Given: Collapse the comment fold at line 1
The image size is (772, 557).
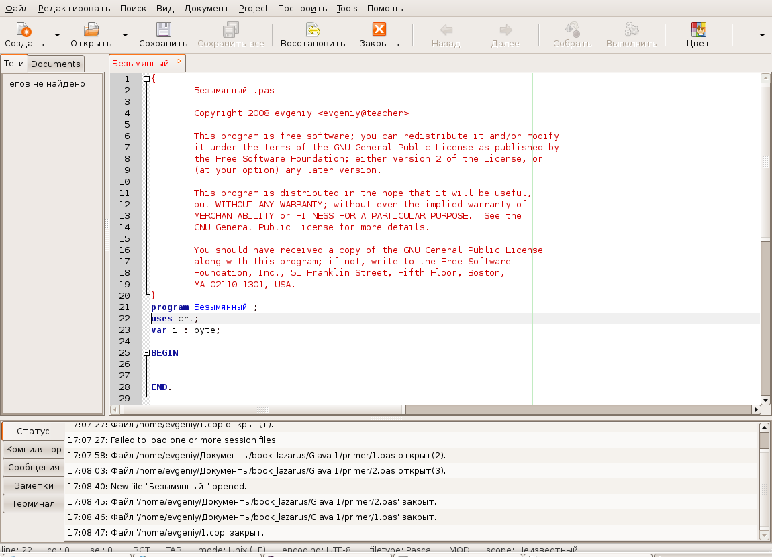Looking at the screenshot, I should pyautogui.click(x=146, y=79).
